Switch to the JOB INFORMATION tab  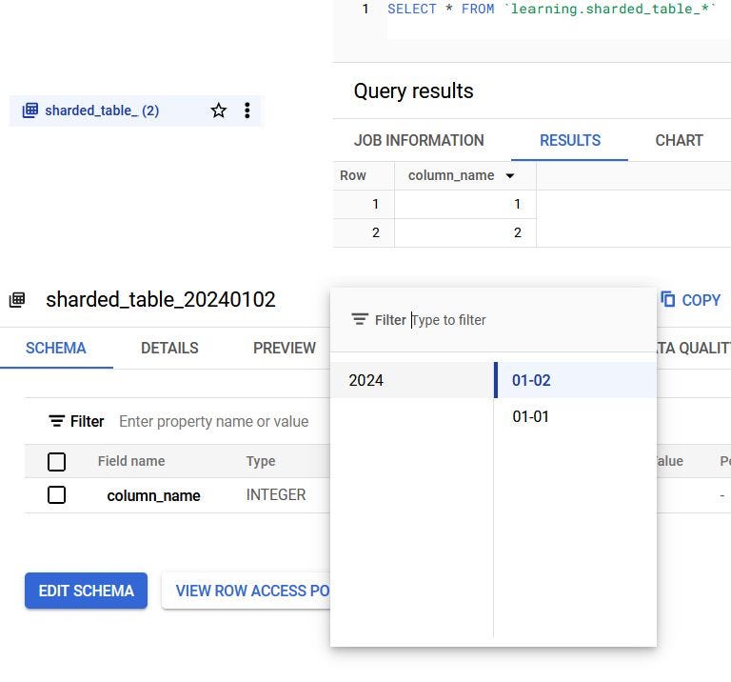tap(419, 140)
